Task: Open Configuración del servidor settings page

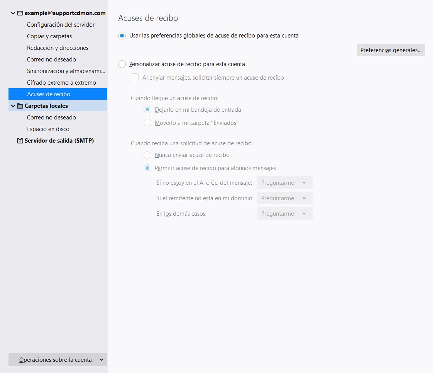Action: pos(61,25)
